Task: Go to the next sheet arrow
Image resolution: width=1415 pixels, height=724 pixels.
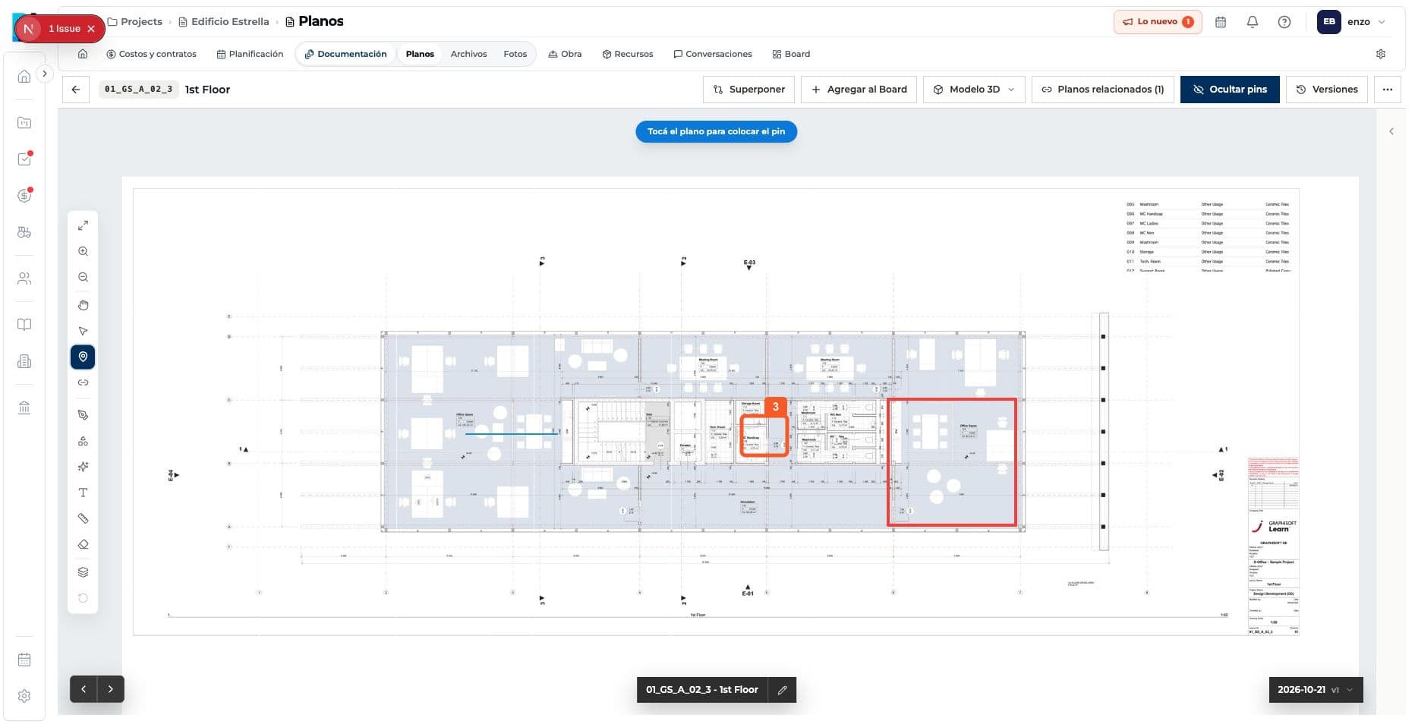Action: point(111,689)
